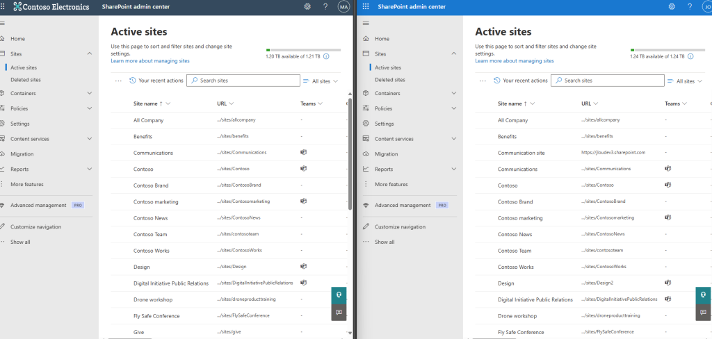The height and width of the screenshot is (339, 712).
Task: Expand Containers in left window nav
Action: click(x=90, y=93)
